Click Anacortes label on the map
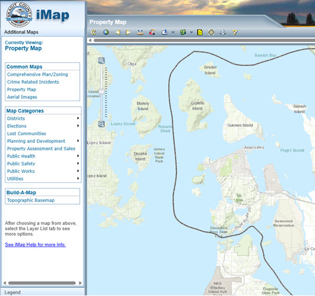 (254, 147)
